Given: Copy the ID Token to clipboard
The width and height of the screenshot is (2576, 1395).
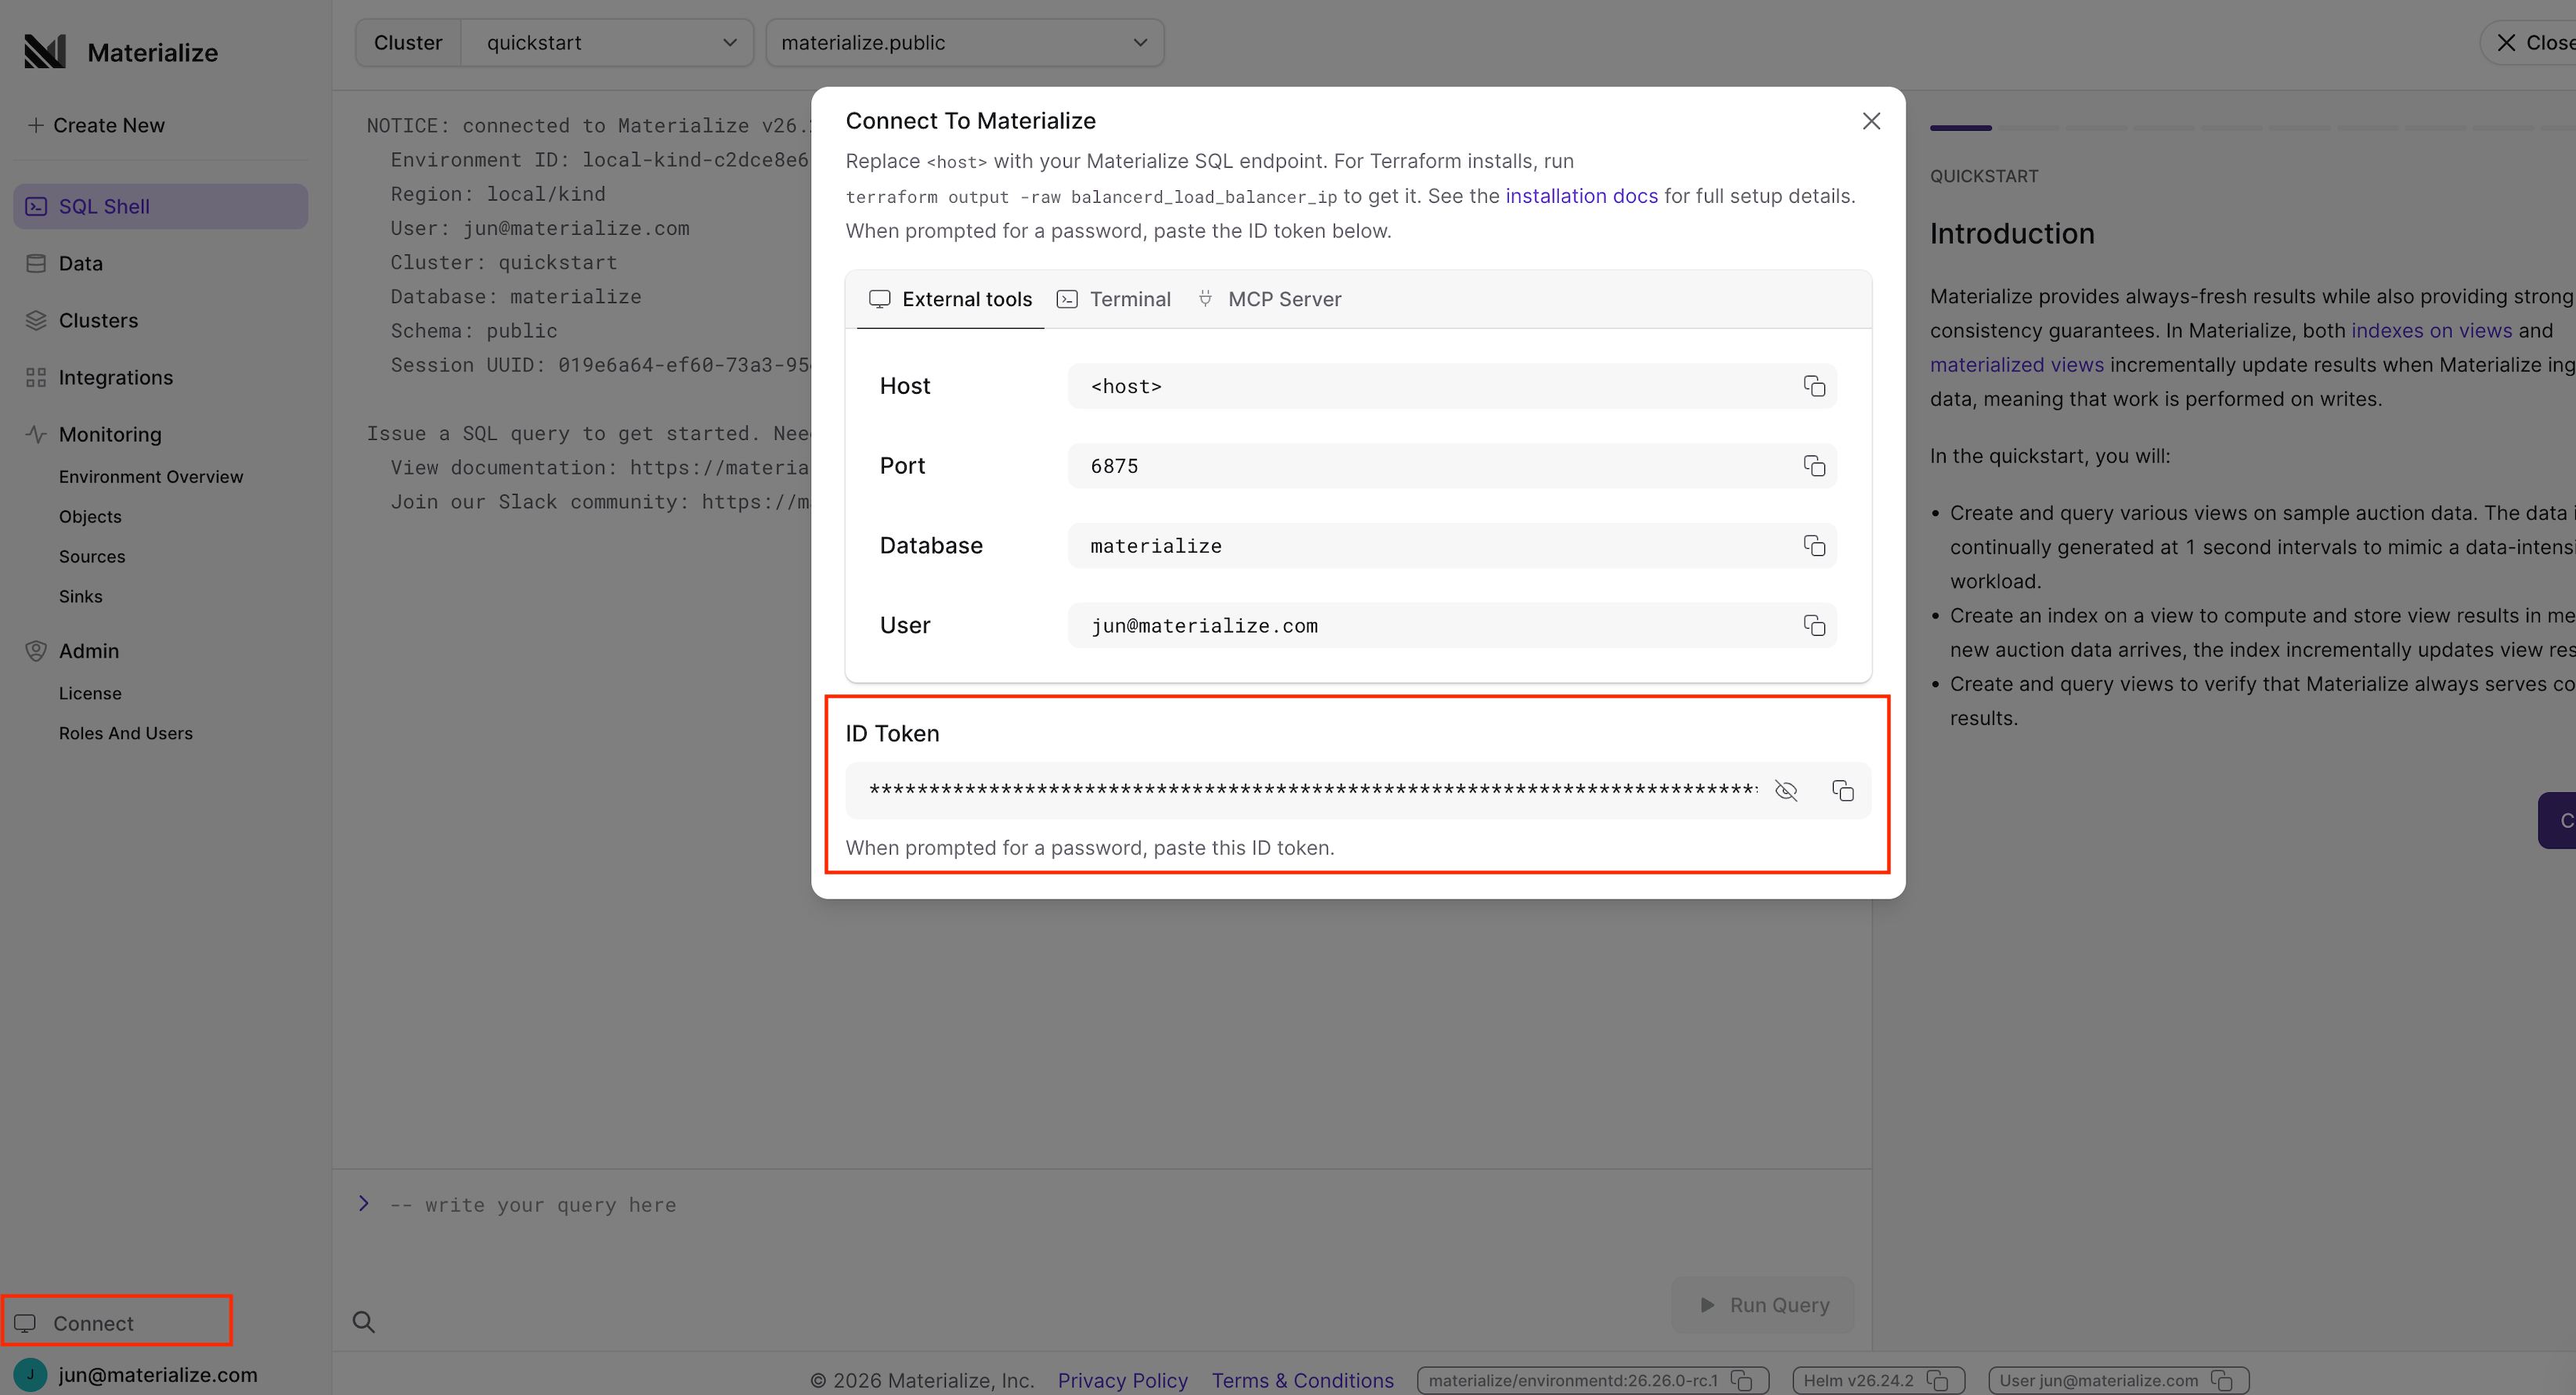Looking at the screenshot, I should click(1842, 791).
